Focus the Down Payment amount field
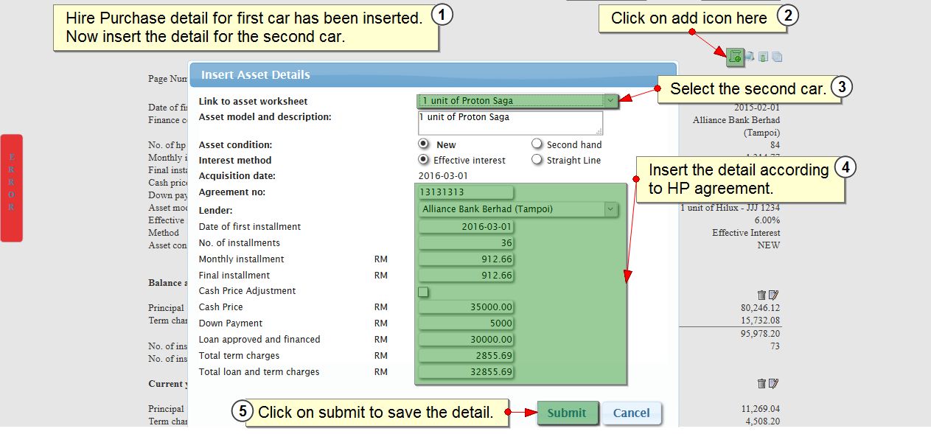The image size is (931, 434). tap(466, 323)
